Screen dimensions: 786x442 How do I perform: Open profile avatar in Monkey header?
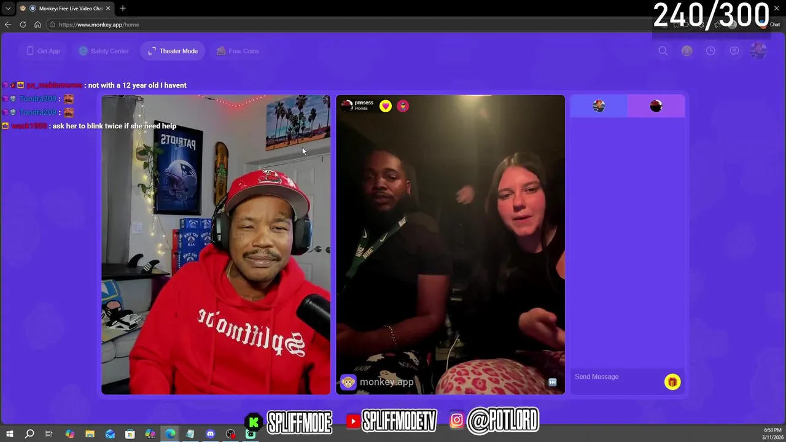(x=758, y=51)
